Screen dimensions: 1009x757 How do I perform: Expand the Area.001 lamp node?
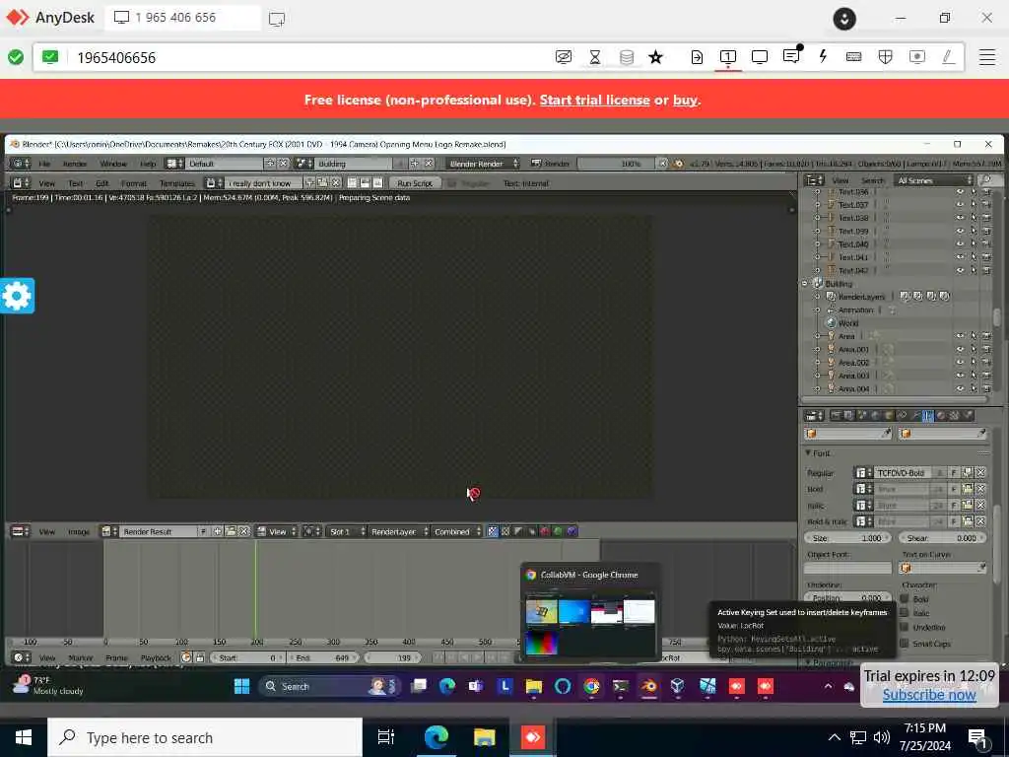818,349
